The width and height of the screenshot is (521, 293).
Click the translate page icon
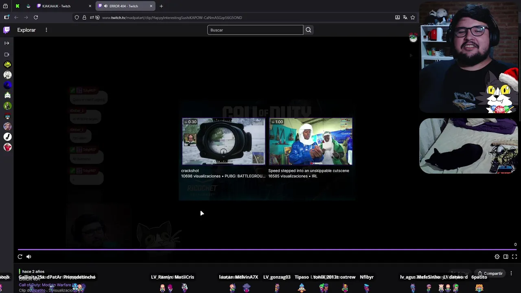[405, 17]
